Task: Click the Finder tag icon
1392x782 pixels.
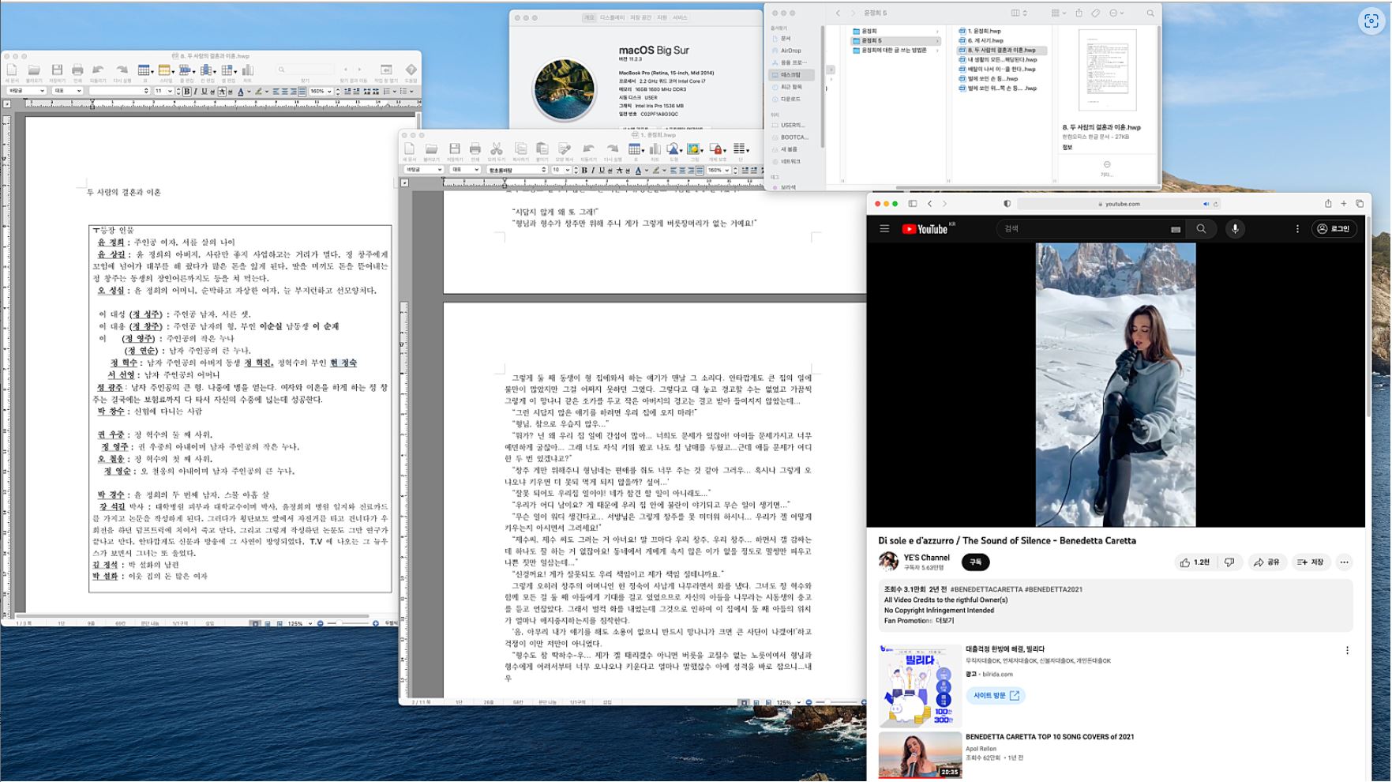Action: [1096, 13]
